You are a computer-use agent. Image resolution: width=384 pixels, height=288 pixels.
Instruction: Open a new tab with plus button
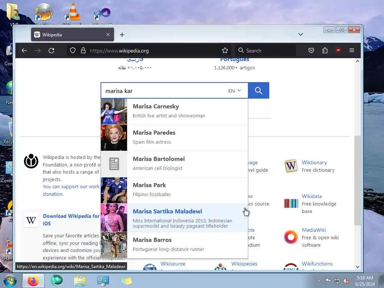click(x=122, y=35)
